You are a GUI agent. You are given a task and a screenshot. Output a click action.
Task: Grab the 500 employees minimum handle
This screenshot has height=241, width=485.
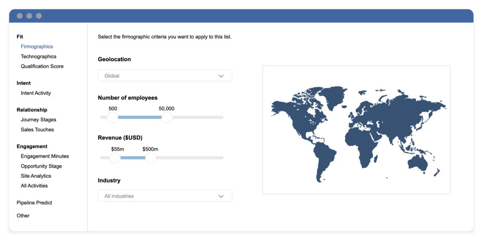pos(113,117)
